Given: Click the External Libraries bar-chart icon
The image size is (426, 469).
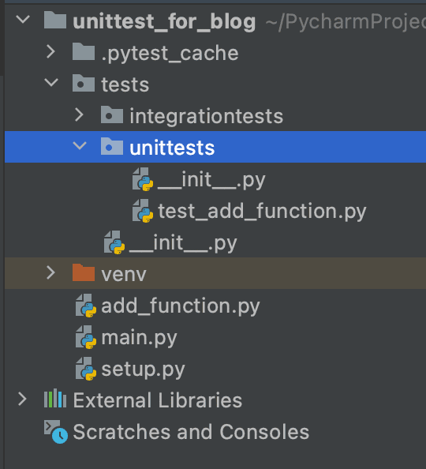Looking at the screenshot, I should (x=55, y=398).
